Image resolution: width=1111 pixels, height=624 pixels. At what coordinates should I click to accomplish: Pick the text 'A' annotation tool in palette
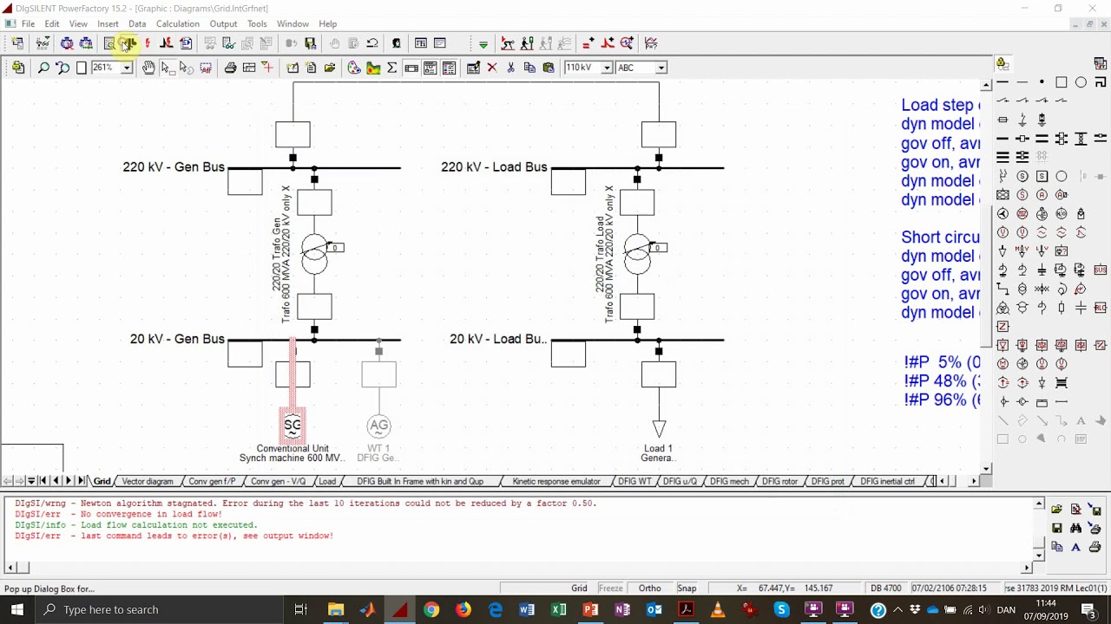tap(1081, 420)
